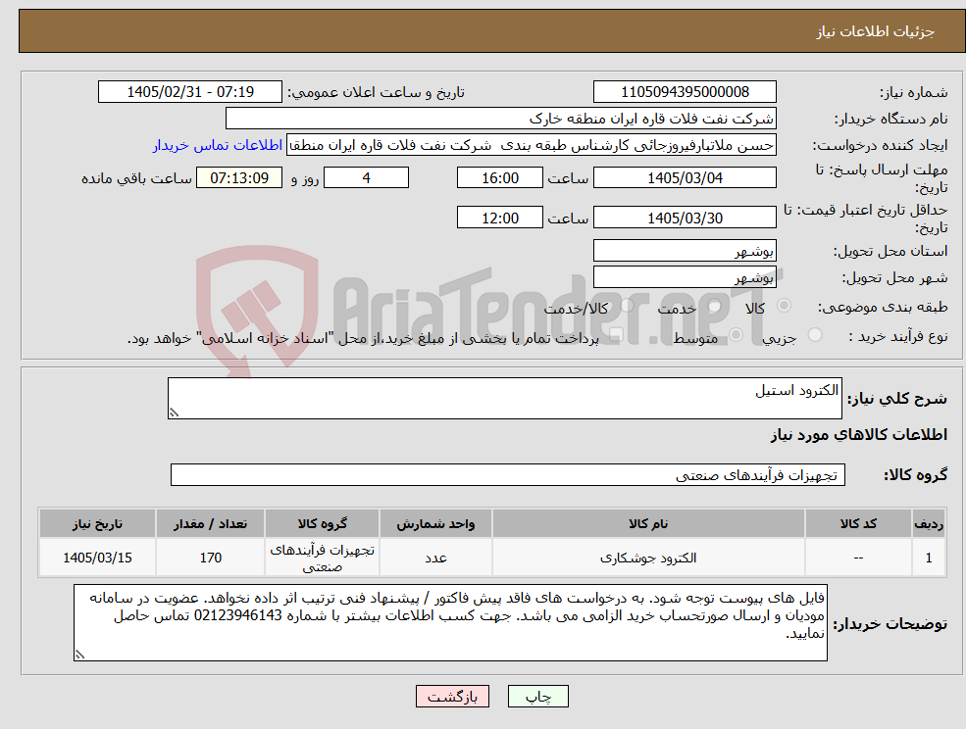Select the متوسط purchase type radio
The height and width of the screenshot is (729, 966).
point(736,335)
